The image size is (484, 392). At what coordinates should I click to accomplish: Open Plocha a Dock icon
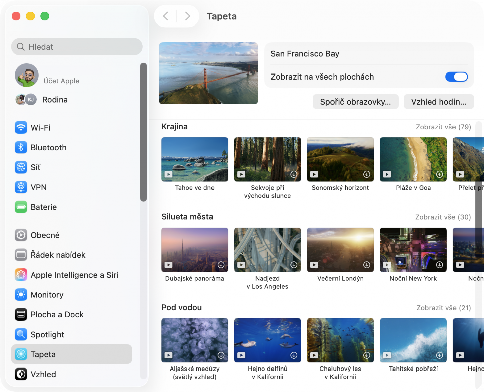pos(21,315)
